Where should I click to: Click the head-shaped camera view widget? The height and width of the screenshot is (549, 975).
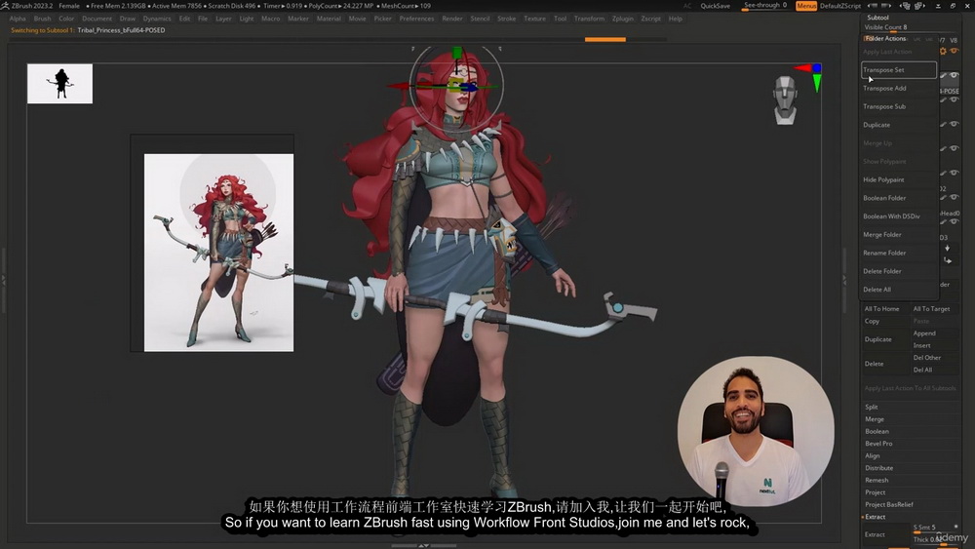coord(785,100)
